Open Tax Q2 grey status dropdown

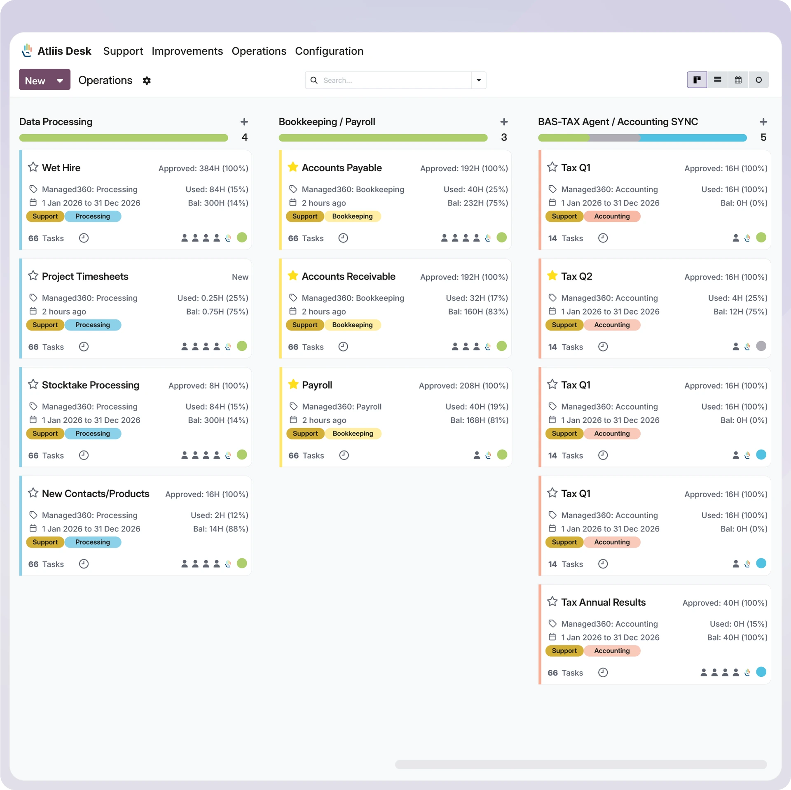click(761, 346)
